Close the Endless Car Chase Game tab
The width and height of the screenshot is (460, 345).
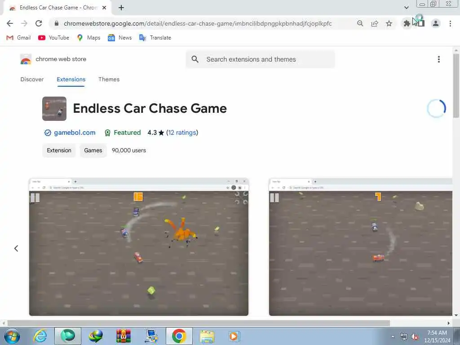click(x=104, y=8)
